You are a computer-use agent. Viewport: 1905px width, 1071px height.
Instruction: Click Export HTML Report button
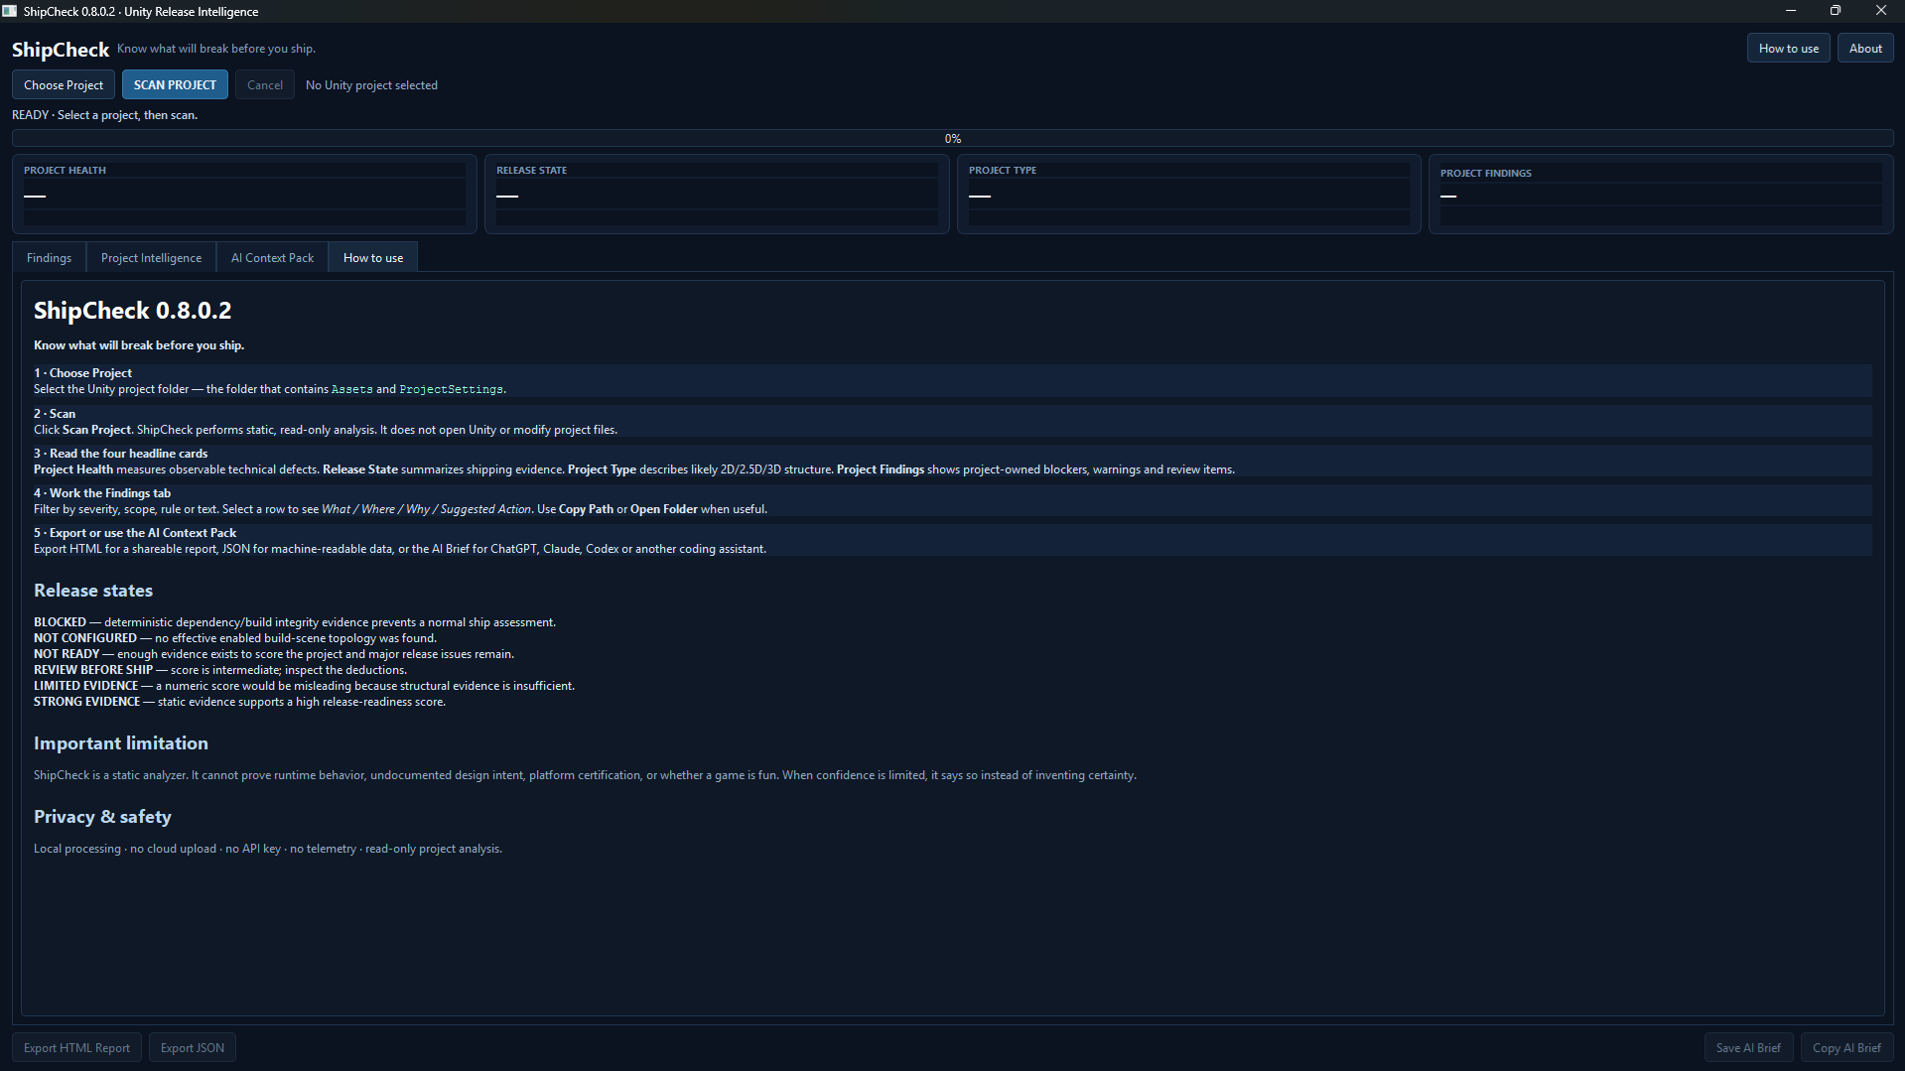click(76, 1048)
